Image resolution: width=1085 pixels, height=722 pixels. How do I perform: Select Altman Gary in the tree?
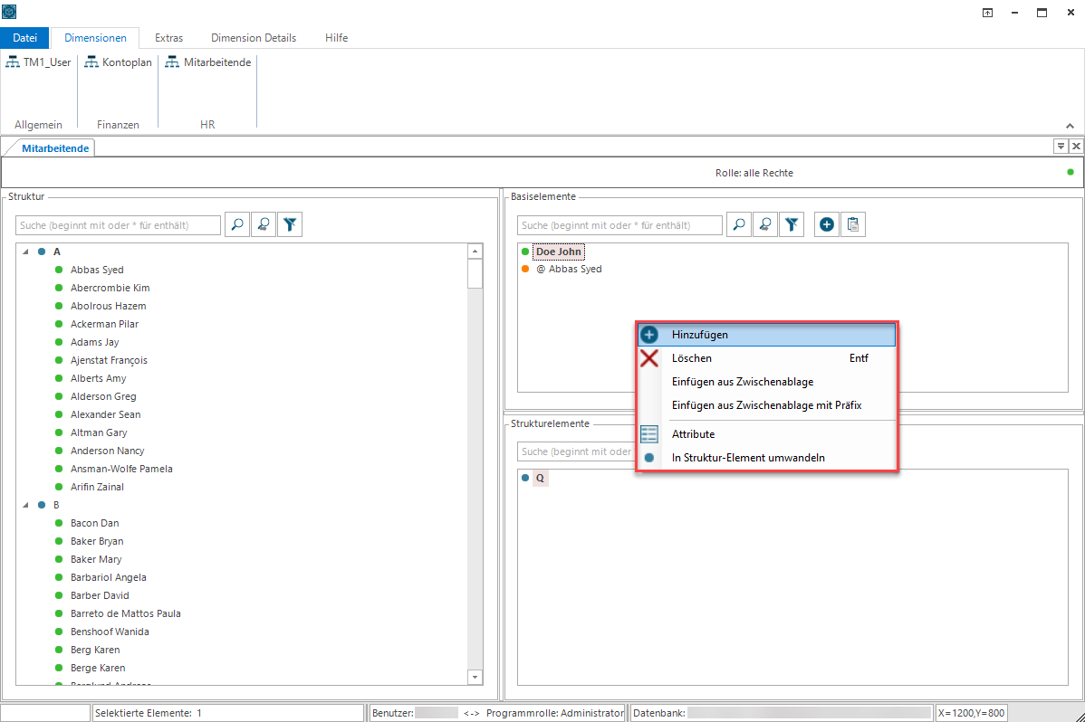98,432
